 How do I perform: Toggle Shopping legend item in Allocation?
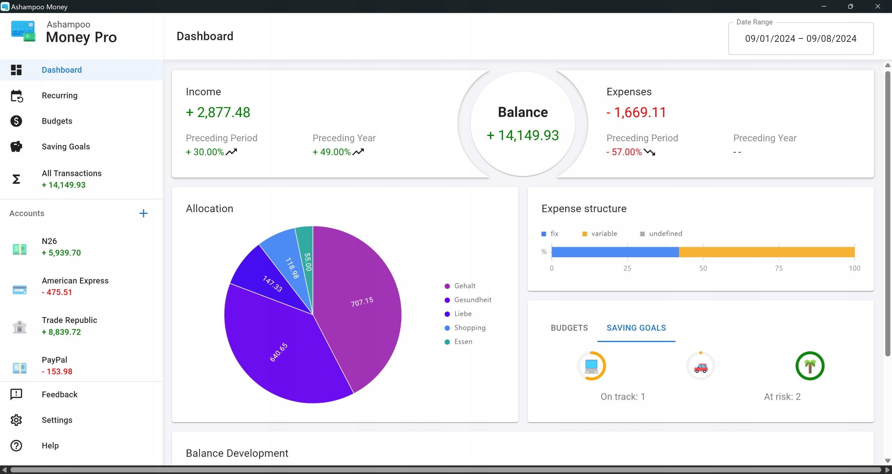(x=469, y=328)
